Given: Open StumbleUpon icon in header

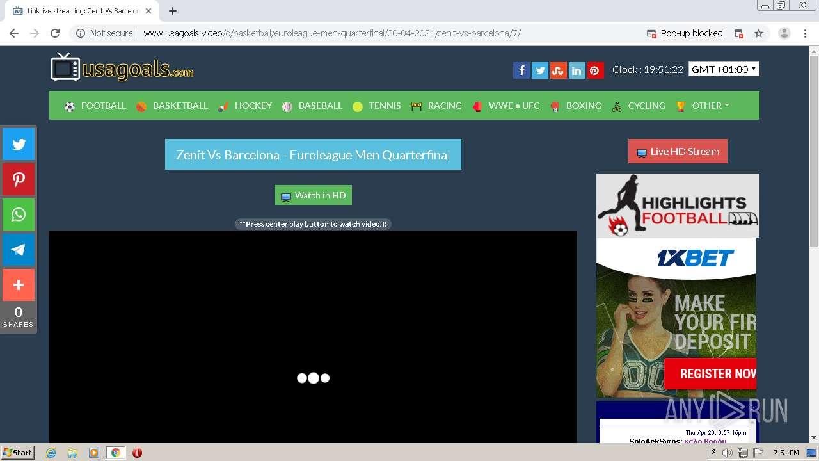Looking at the screenshot, I should click(x=559, y=70).
